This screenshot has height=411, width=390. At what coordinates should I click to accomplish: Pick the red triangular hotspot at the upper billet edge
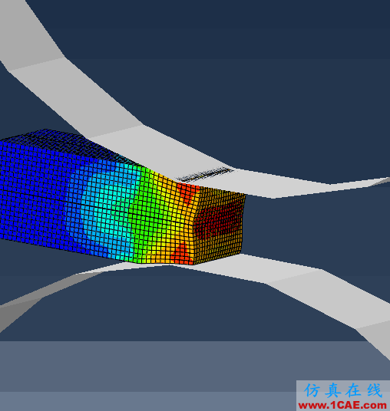pyautogui.click(x=187, y=193)
